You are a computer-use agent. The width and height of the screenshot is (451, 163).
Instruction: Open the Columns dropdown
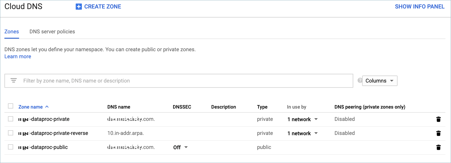(380, 81)
